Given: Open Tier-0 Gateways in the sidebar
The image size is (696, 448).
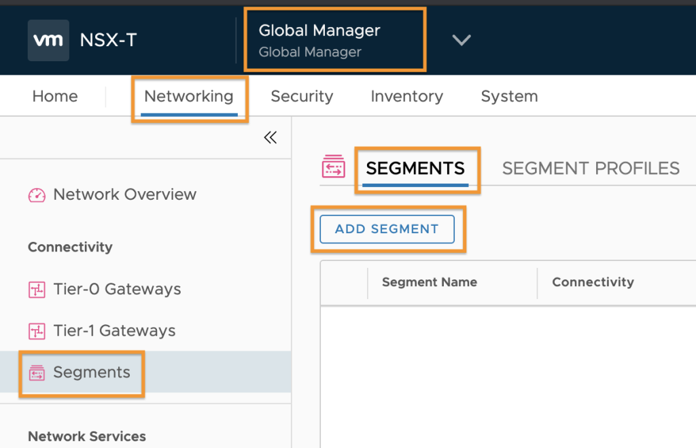Looking at the screenshot, I should pyautogui.click(x=117, y=289).
